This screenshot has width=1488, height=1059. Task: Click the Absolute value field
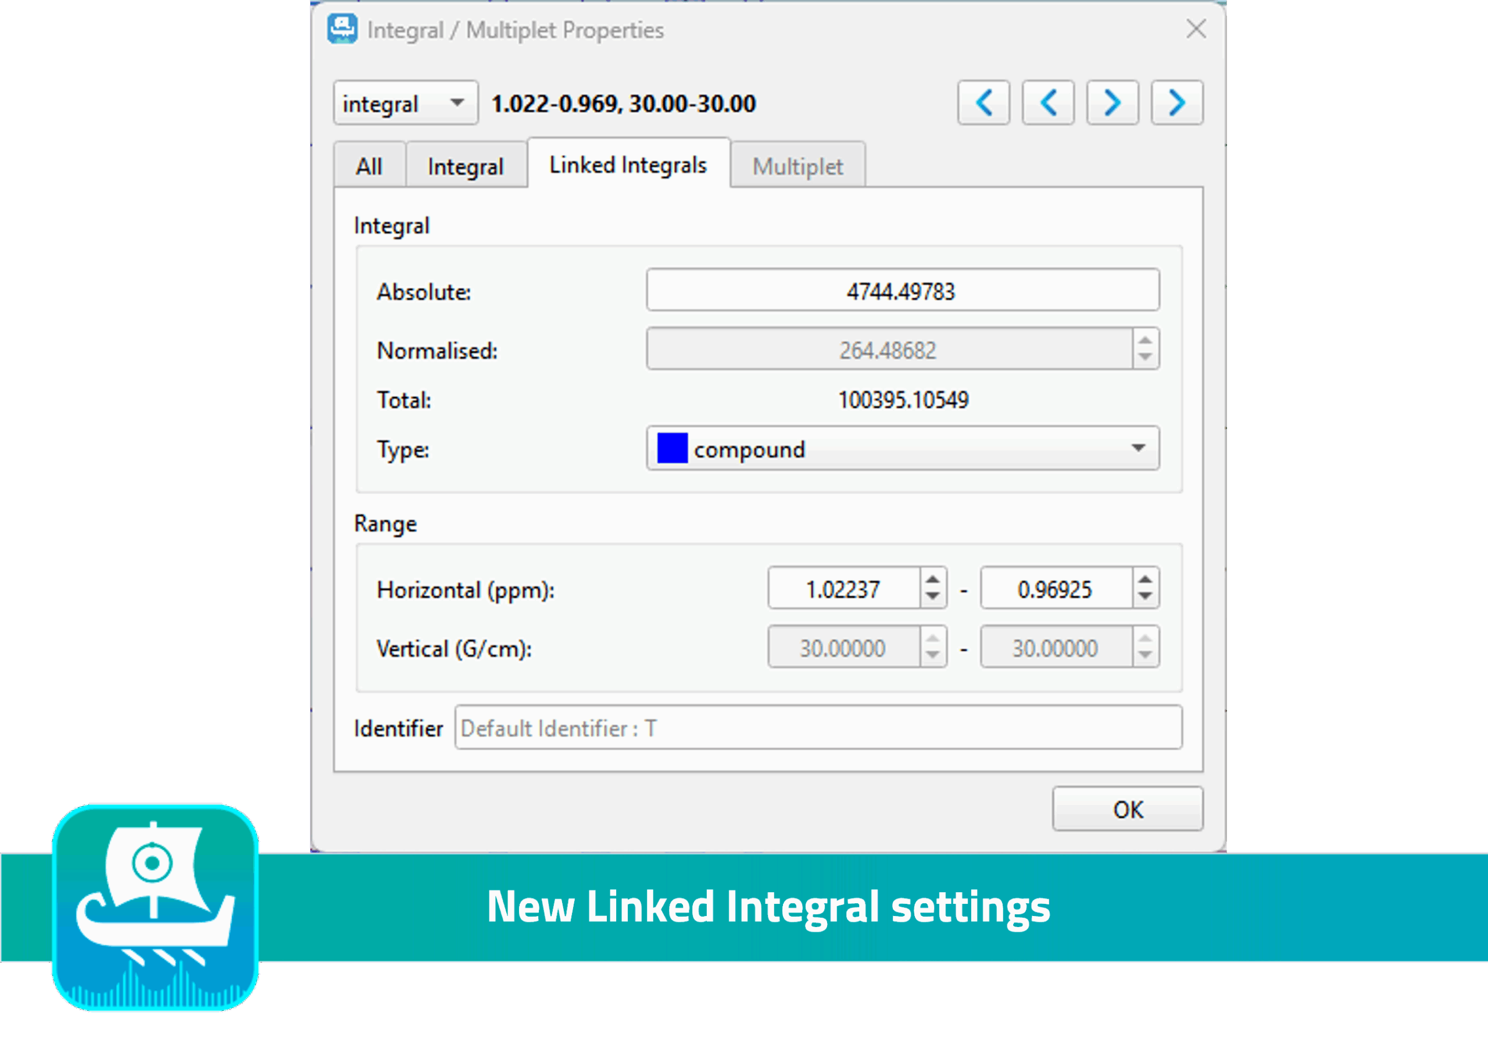coord(903,290)
